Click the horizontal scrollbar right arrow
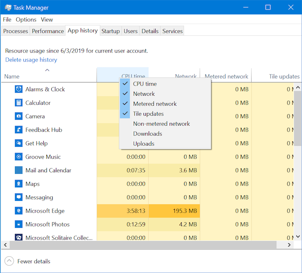This screenshot has width=302, height=273. pyautogui.click(x=289, y=245)
